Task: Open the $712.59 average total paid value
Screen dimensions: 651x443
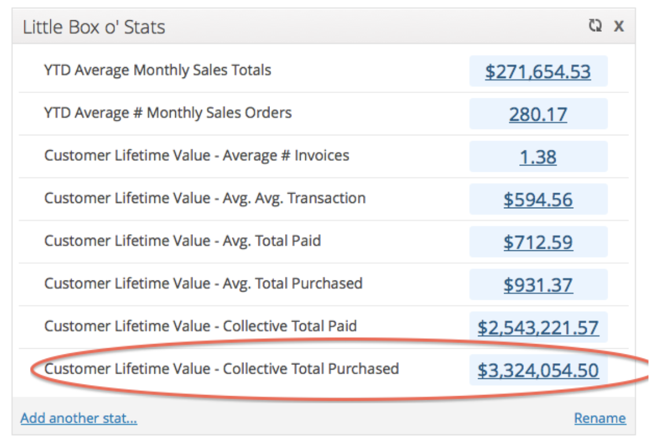Action: 538,242
